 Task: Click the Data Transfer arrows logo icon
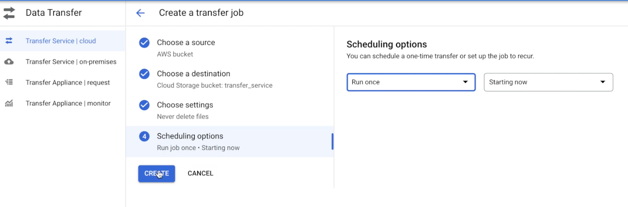[9, 13]
